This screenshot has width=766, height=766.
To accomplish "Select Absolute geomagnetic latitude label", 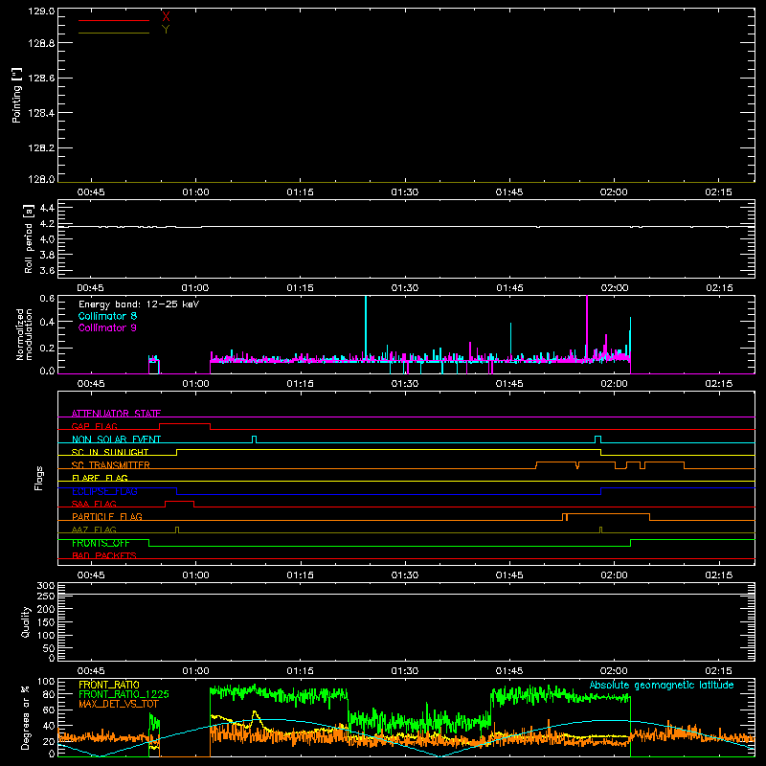I will (x=662, y=685).
